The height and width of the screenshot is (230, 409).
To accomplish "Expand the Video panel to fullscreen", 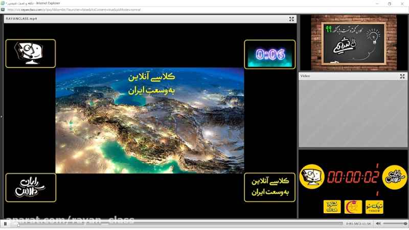I will (x=402, y=76).
